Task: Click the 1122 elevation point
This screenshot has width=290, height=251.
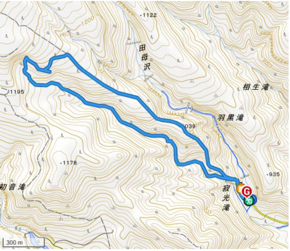Action: pyautogui.click(x=149, y=15)
